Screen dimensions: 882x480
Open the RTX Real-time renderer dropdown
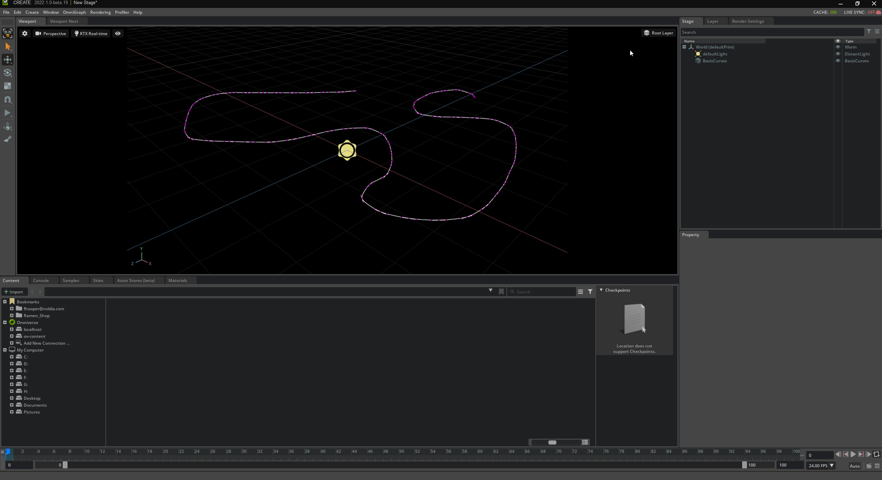[91, 33]
